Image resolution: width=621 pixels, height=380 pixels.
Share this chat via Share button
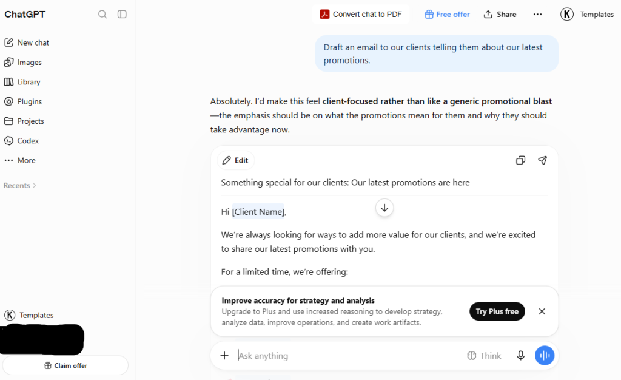(x=500, y=14)
